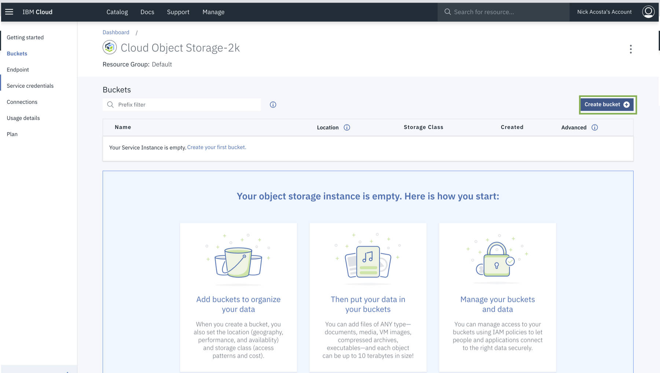Click Manage your buckets and data heading
Viewport: 660px width, 373px height.
coord(498,304)
